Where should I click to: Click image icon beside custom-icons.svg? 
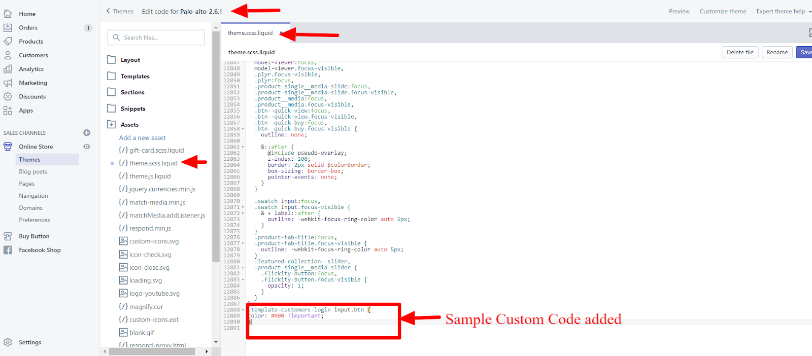pyautogui.click(x=123, y=241)
